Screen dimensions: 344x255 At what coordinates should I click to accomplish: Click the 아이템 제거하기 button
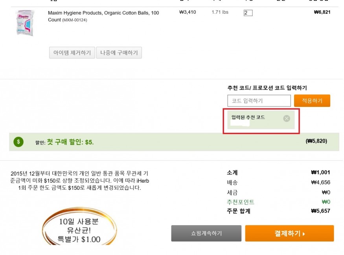(72, 53)
